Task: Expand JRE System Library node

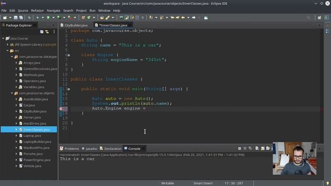Action: tap(8, 44)
